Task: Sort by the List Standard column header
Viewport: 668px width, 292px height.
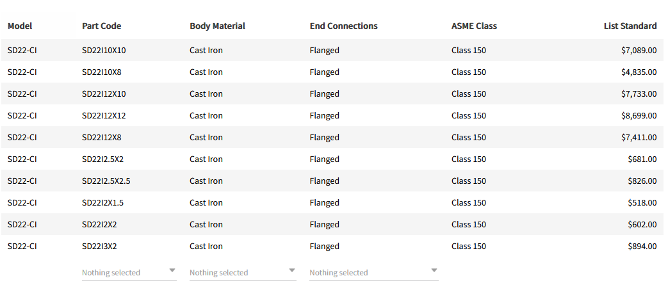Action: point(630,26)
